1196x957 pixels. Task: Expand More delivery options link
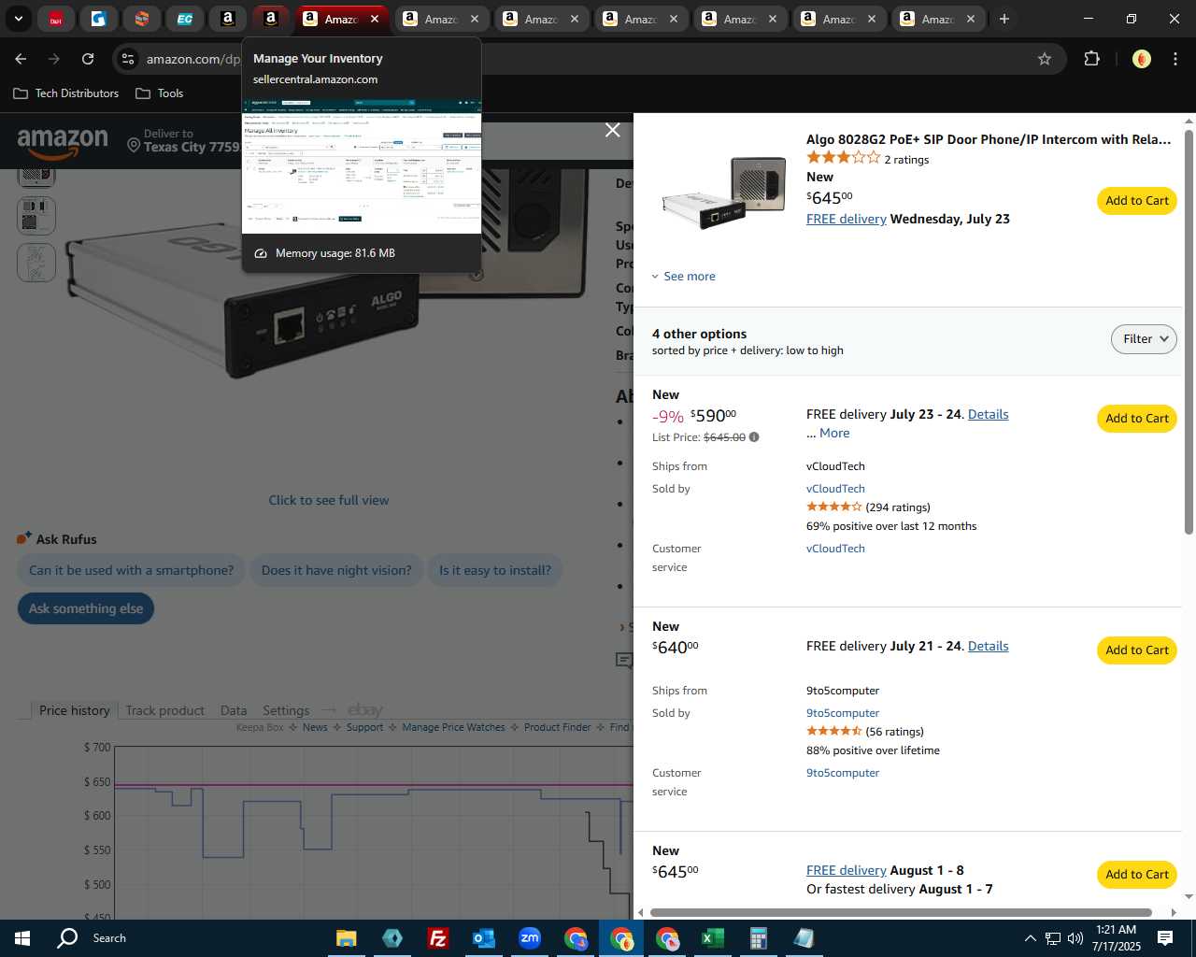click(834, 433)
